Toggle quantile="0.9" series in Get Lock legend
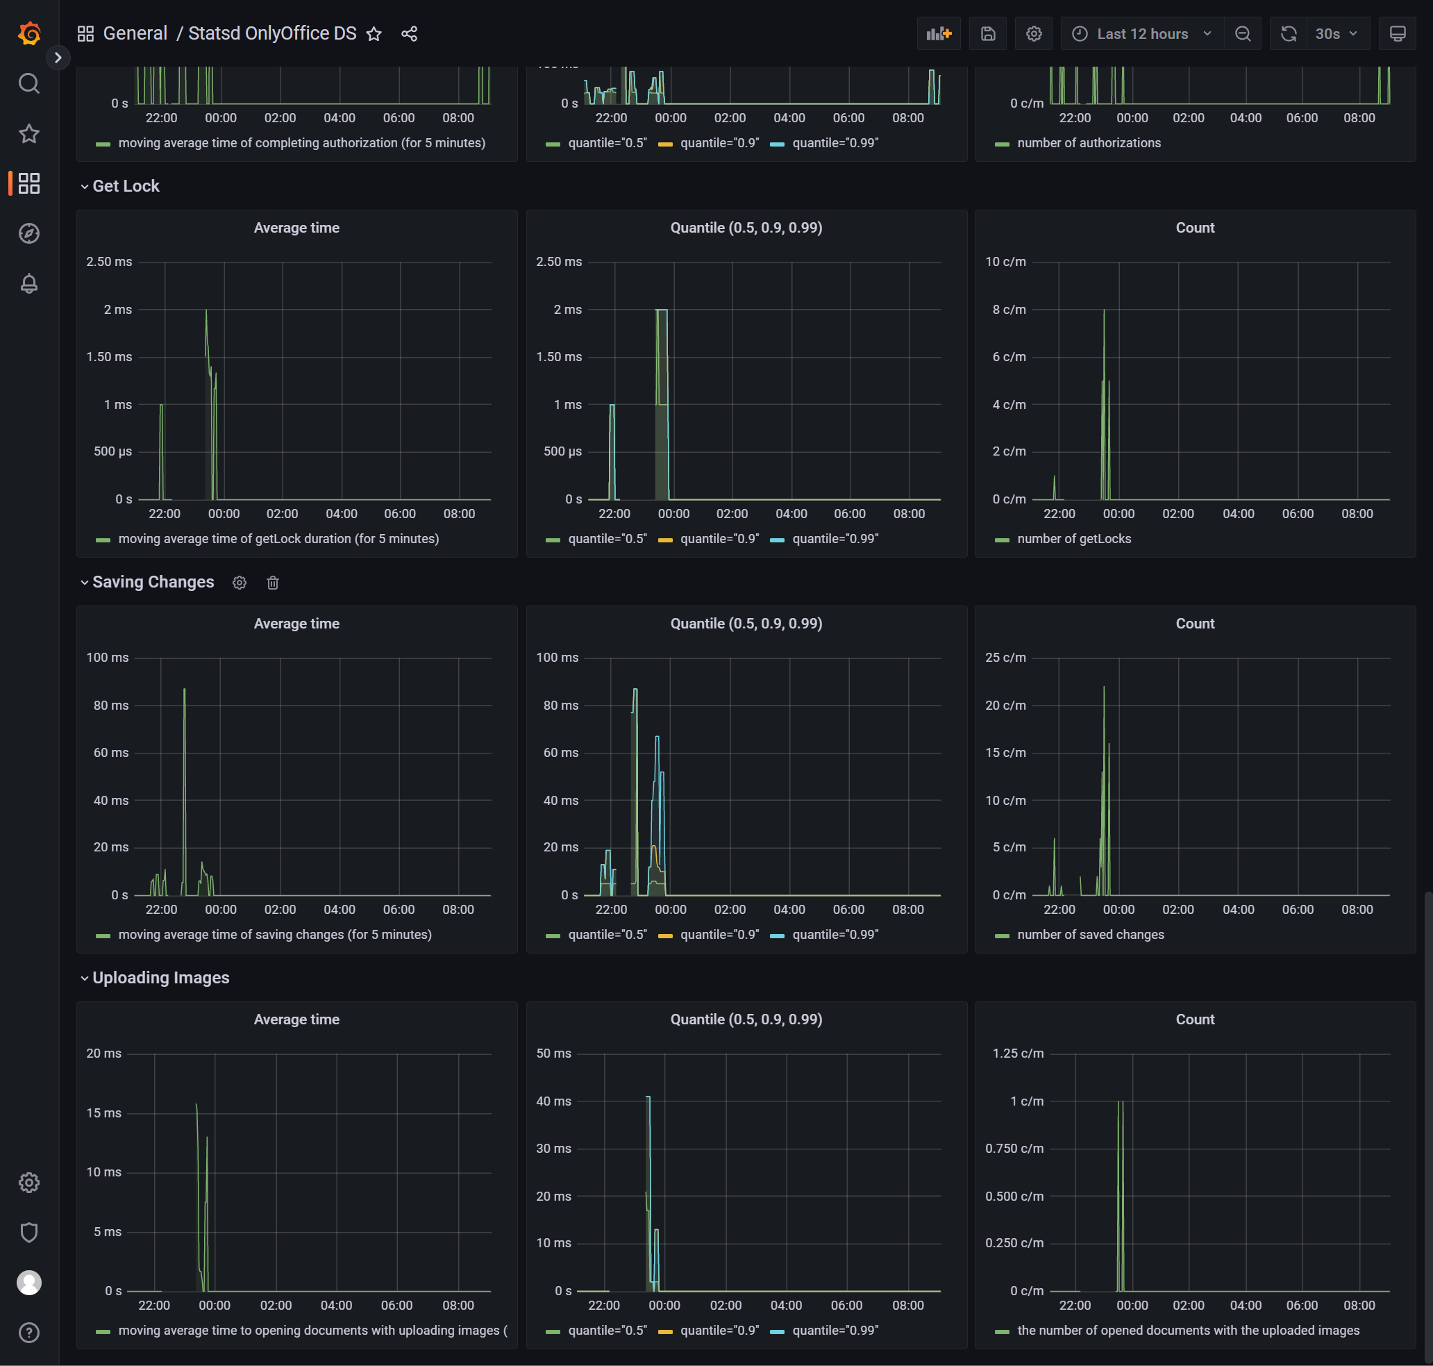This screenshot has height=1366, width=1433. [719, 539]
